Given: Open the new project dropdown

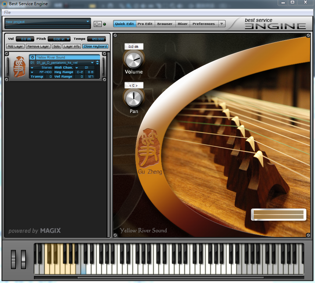Looking at the screenshot, I should [x=88, y=21].
